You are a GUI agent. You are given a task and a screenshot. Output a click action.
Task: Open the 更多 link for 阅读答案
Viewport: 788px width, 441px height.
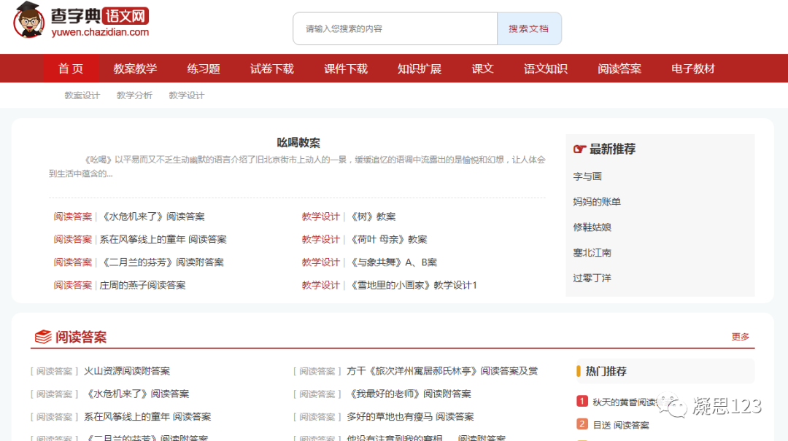(740, 337)
